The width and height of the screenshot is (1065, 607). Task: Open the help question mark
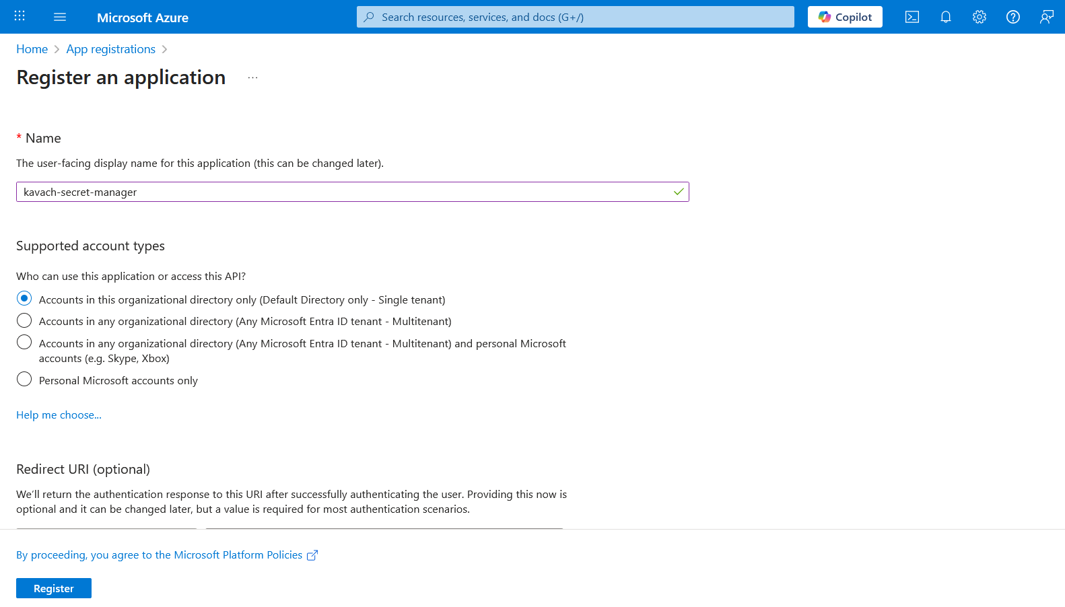pyautogui.click(x=1013, y=17)
